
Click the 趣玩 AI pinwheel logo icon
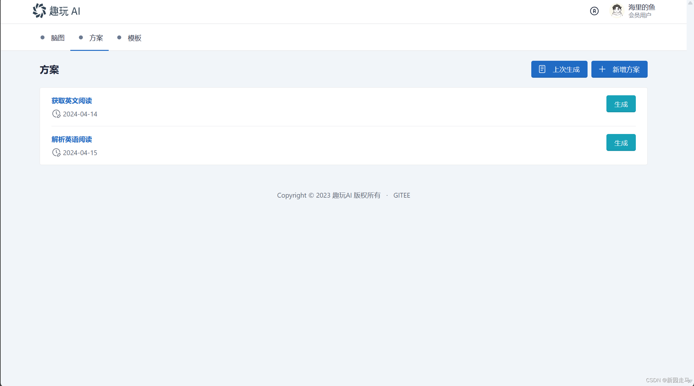tap(39, 11)
